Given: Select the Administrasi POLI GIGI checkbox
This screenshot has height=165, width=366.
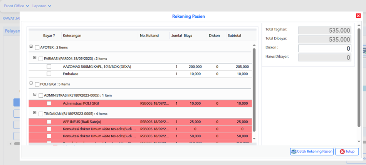Looking at the screenshot, I should point(49,103).
